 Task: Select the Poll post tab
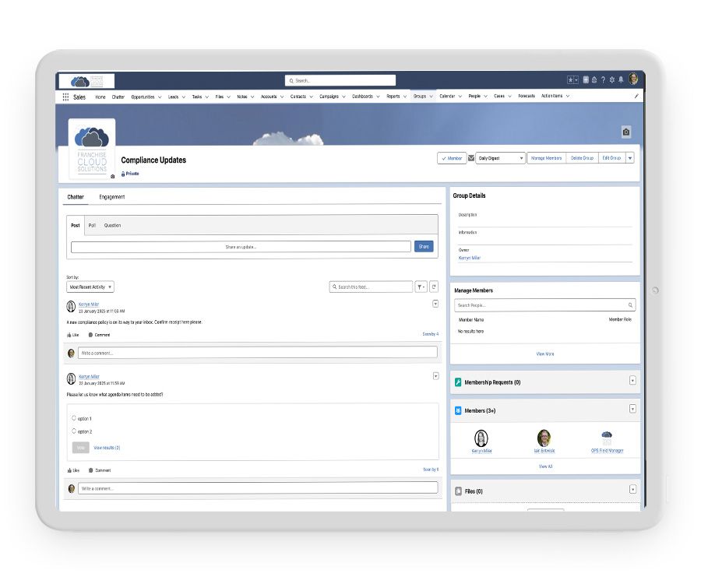click(x=92, y=226)
